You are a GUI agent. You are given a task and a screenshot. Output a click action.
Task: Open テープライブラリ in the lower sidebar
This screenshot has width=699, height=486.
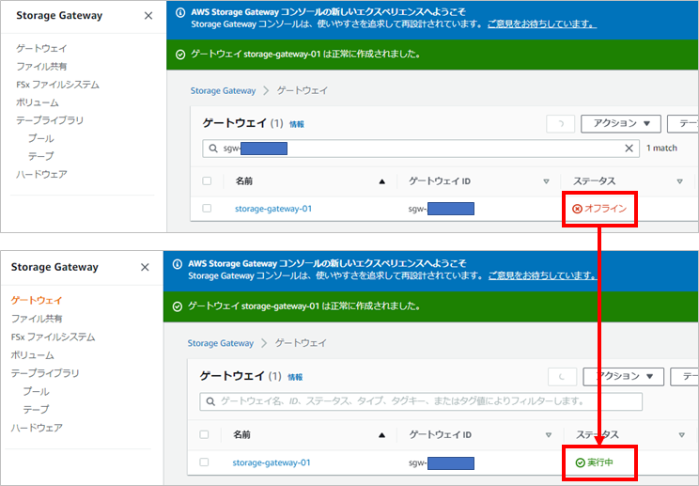click(45, 373)
